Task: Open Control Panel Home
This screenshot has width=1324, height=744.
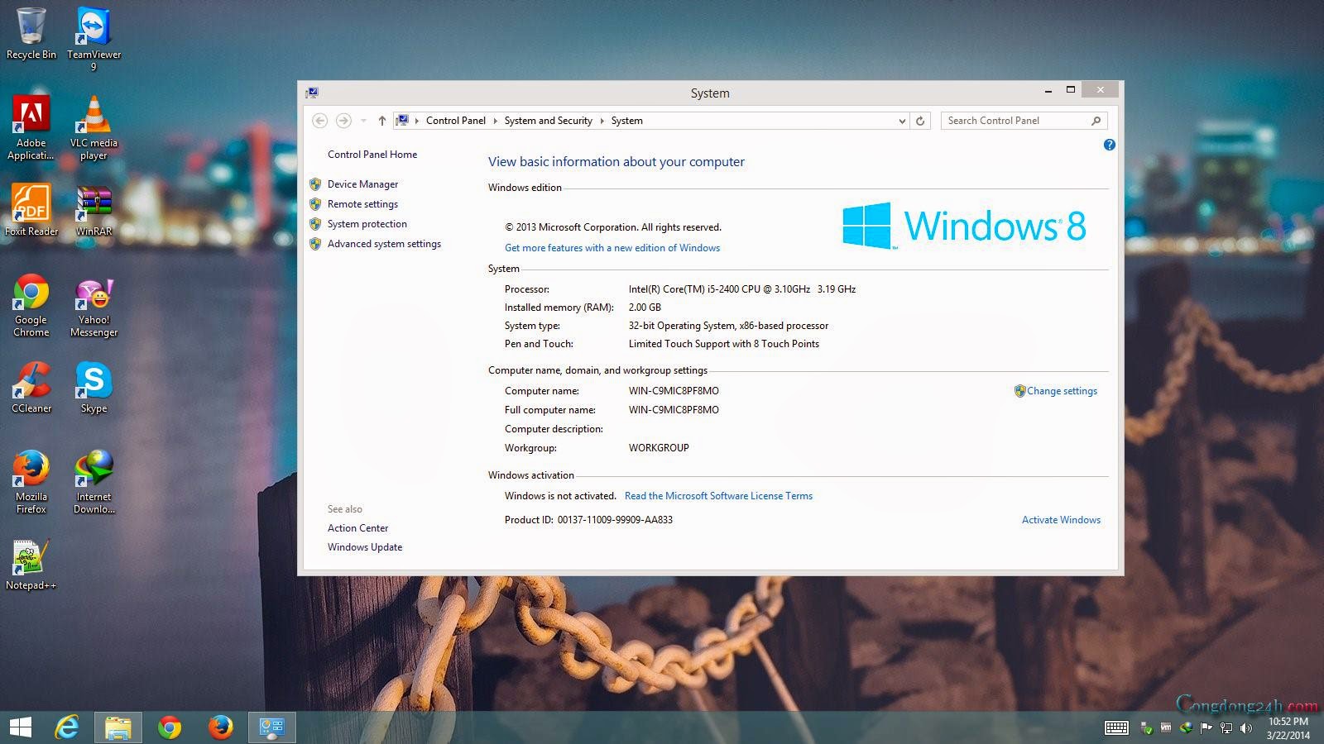Action: pyautogui.click(x=372, y=155)
